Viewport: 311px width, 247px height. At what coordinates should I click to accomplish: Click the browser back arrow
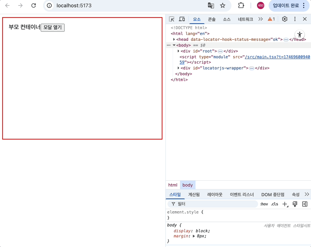click(x=7, y=5)
